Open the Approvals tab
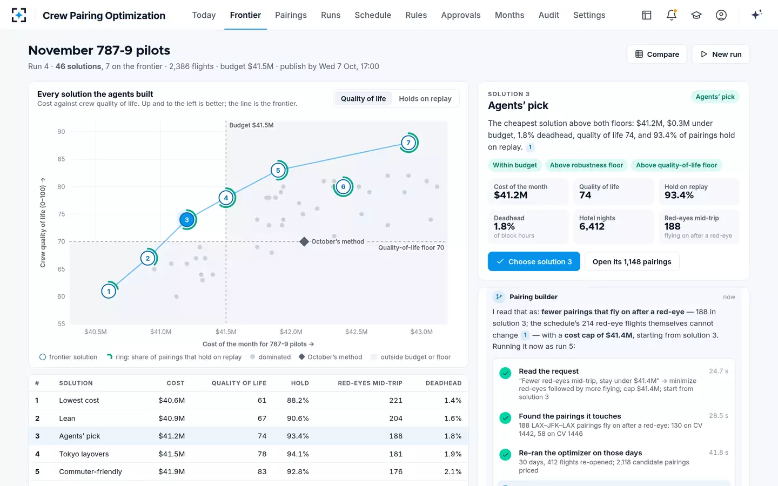The height and width of the screenshot is (486, 778). [x=461, y=15]
